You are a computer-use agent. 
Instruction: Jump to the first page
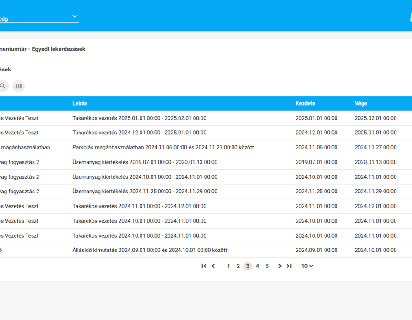coord(204,266)
